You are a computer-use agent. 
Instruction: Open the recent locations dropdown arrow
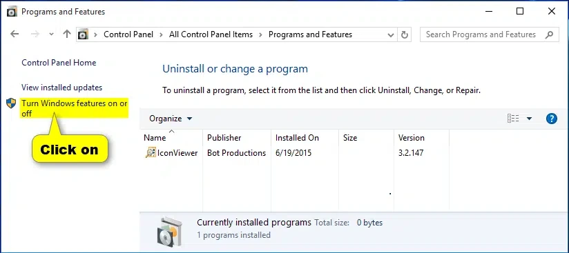point(51,34)
